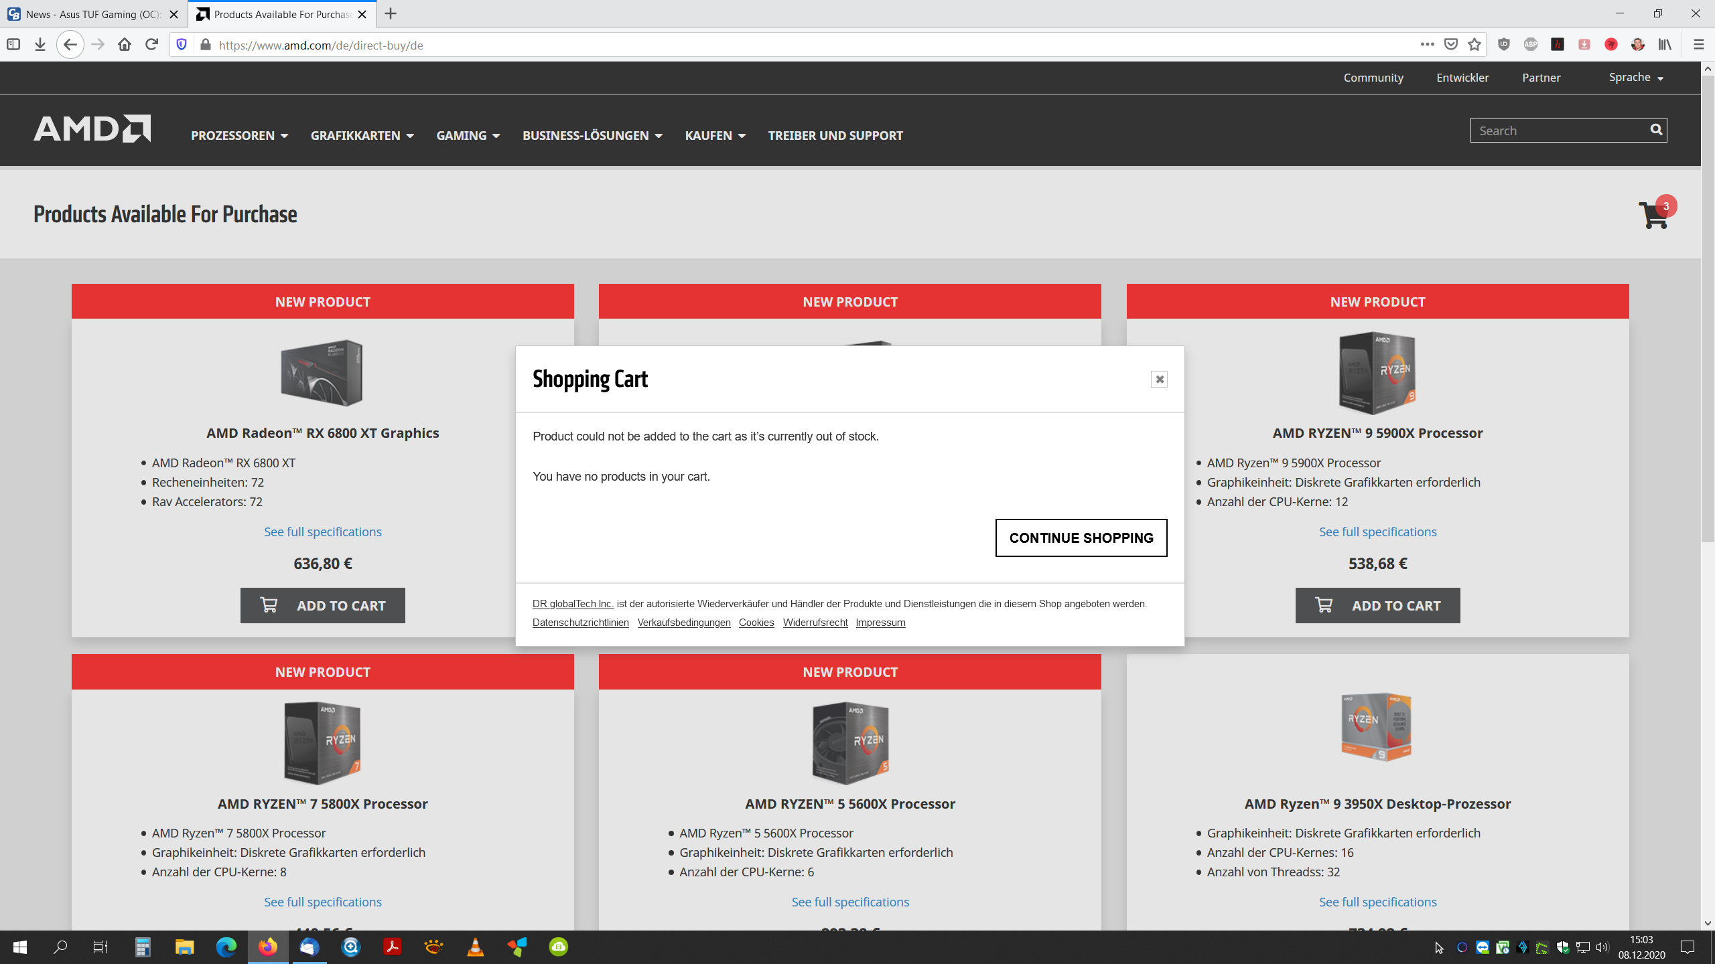The image size is (1715, 964).
Task: Click Continue Shopping button
Action: (x=1081, y=538)
